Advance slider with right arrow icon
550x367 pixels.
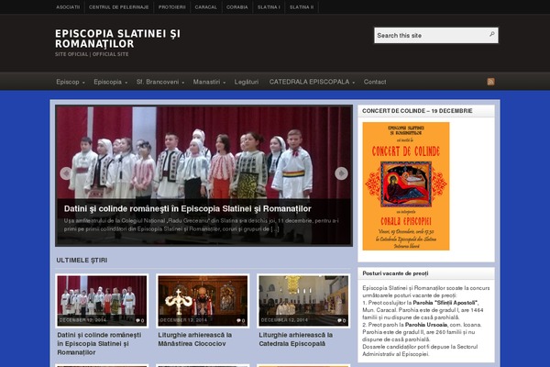pos(341,172)
